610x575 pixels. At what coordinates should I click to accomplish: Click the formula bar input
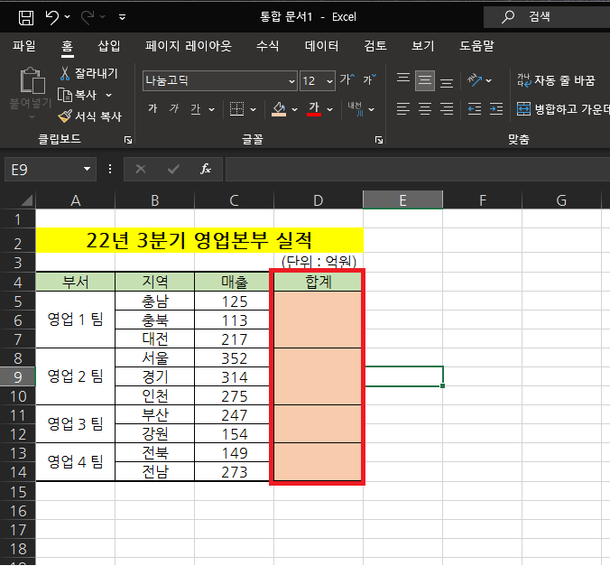tap(418, 169)
